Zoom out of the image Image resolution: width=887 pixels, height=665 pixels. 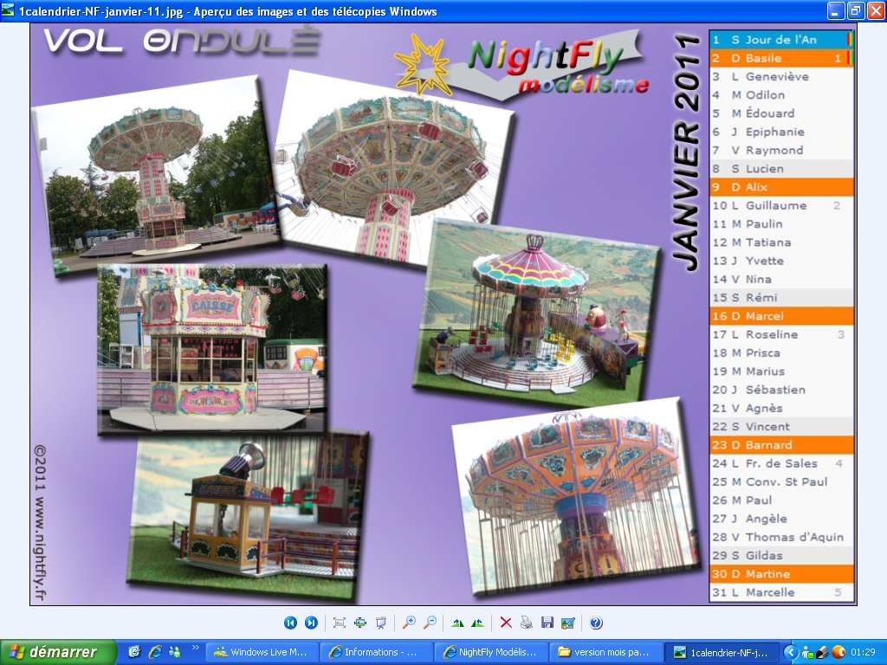(429, 623)
